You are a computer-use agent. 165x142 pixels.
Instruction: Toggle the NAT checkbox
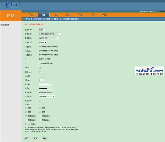tap(40, 68)
